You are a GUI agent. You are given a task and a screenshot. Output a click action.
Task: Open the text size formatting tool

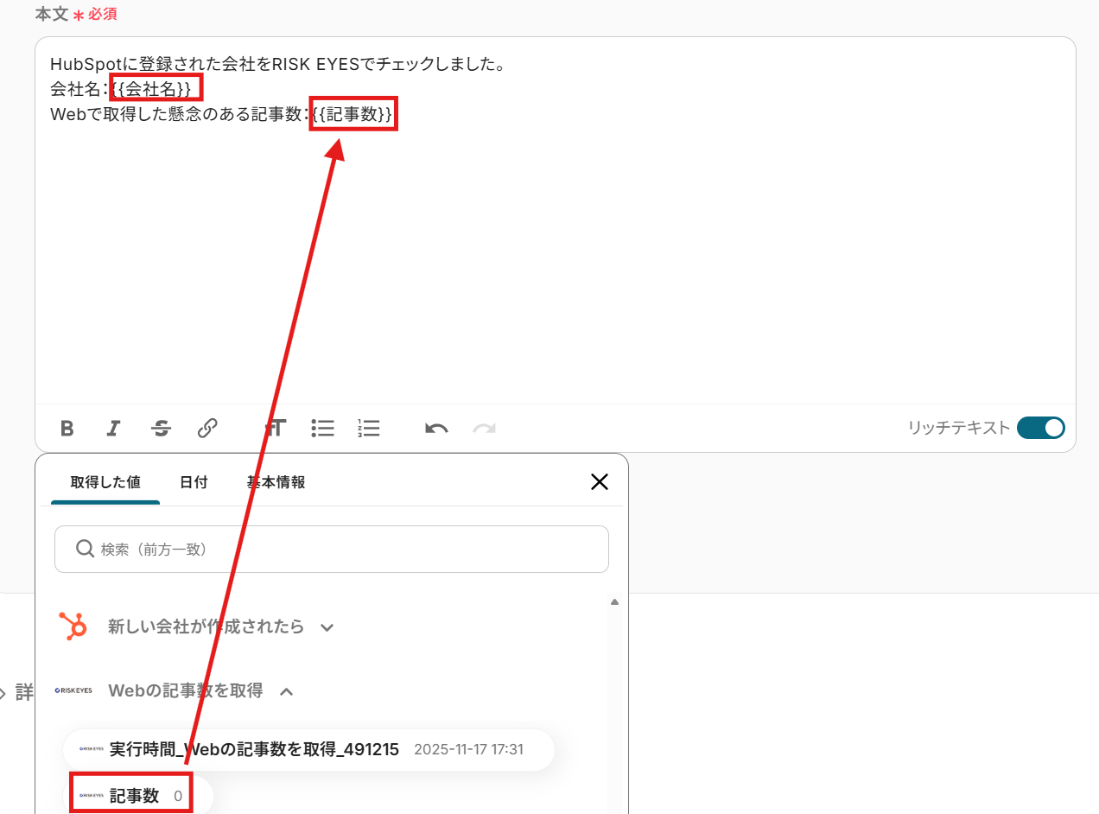pyautogui.click(x=275, y=428)
